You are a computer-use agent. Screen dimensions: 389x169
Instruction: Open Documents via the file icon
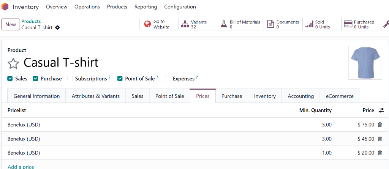270,24
